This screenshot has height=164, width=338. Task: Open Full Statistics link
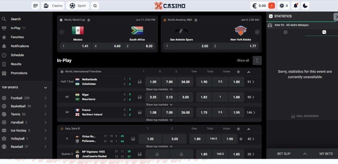click(x=305, y=116)
